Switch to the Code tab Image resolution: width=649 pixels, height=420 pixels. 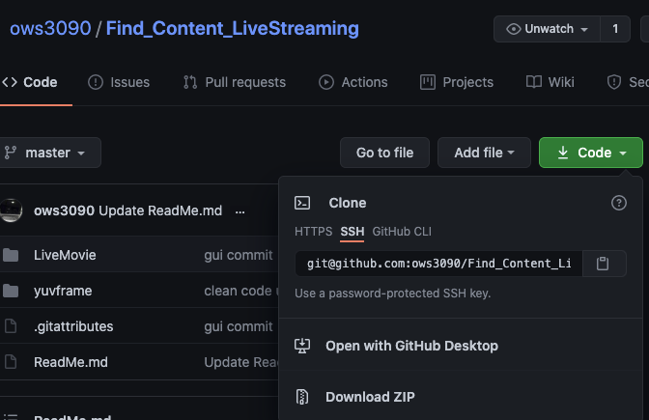point(31,82)
